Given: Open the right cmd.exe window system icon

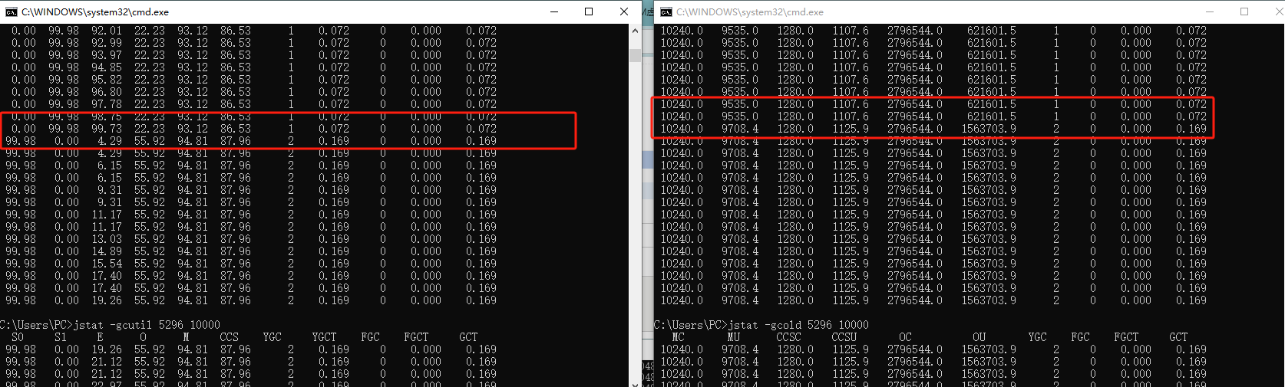Looking at the screenshot, I should [x=666, y=11].
